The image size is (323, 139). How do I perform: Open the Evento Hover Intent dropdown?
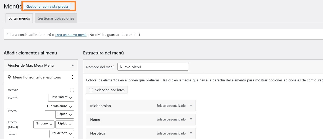(x=61, y=98)
